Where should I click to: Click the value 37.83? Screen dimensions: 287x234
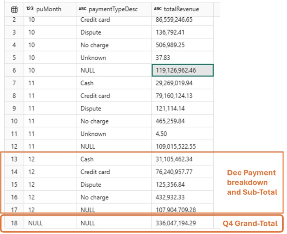point(163,58)
